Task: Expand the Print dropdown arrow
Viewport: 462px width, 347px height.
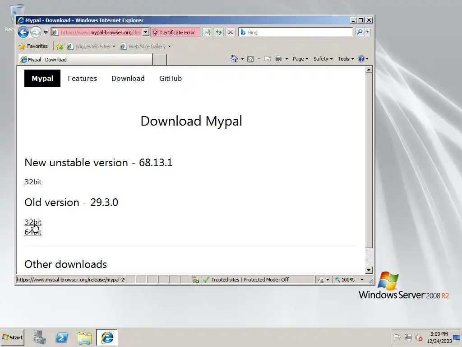Action: point(286,59)
